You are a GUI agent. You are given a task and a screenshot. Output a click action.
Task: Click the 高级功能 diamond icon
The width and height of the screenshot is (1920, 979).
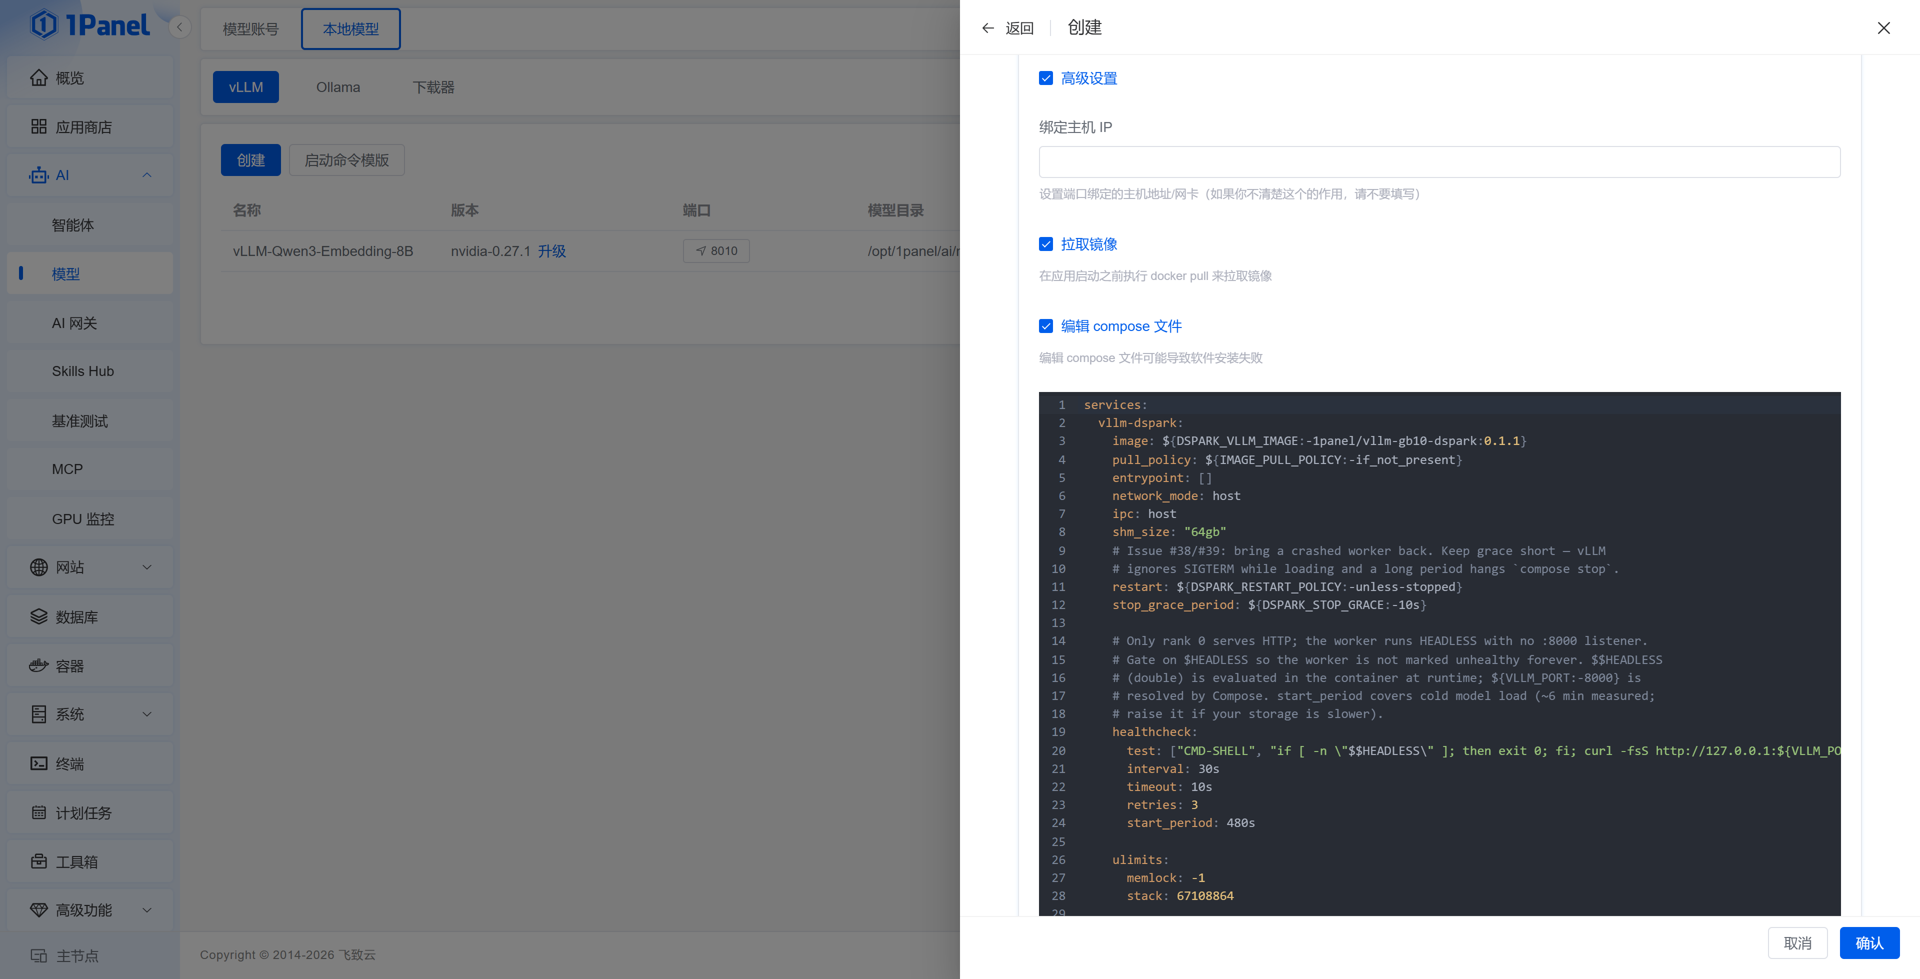(x=39, y=910)
